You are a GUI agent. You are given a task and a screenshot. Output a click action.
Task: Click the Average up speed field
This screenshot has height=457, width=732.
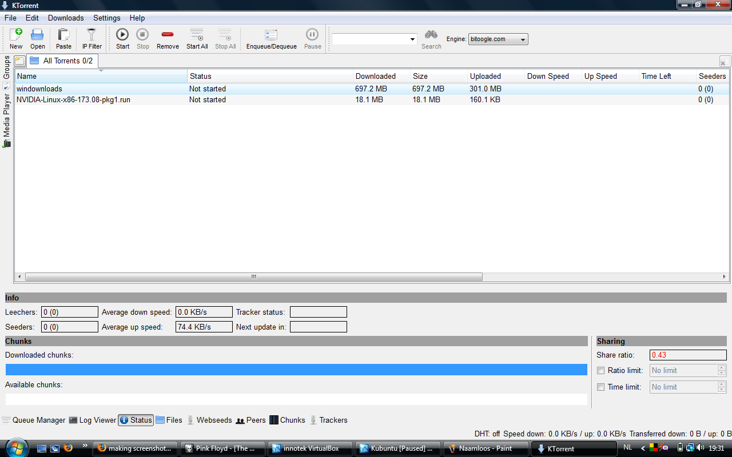click(204, 327)
